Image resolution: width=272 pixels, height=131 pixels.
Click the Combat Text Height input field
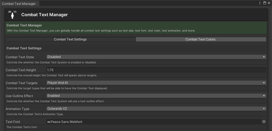point(156,70)
